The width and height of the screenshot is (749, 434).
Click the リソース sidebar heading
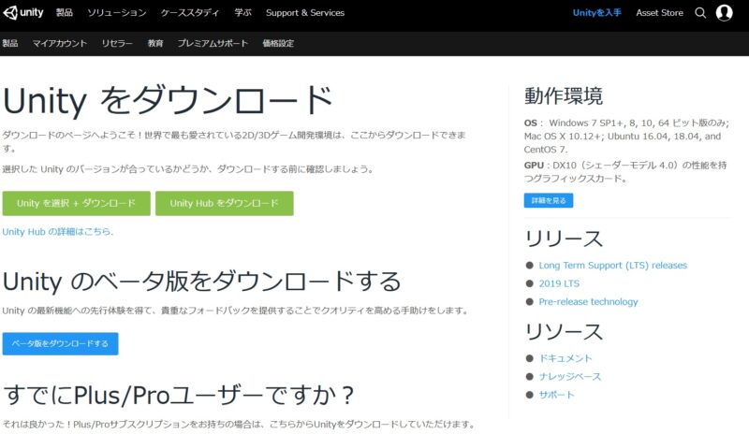(x=564, y=332)
